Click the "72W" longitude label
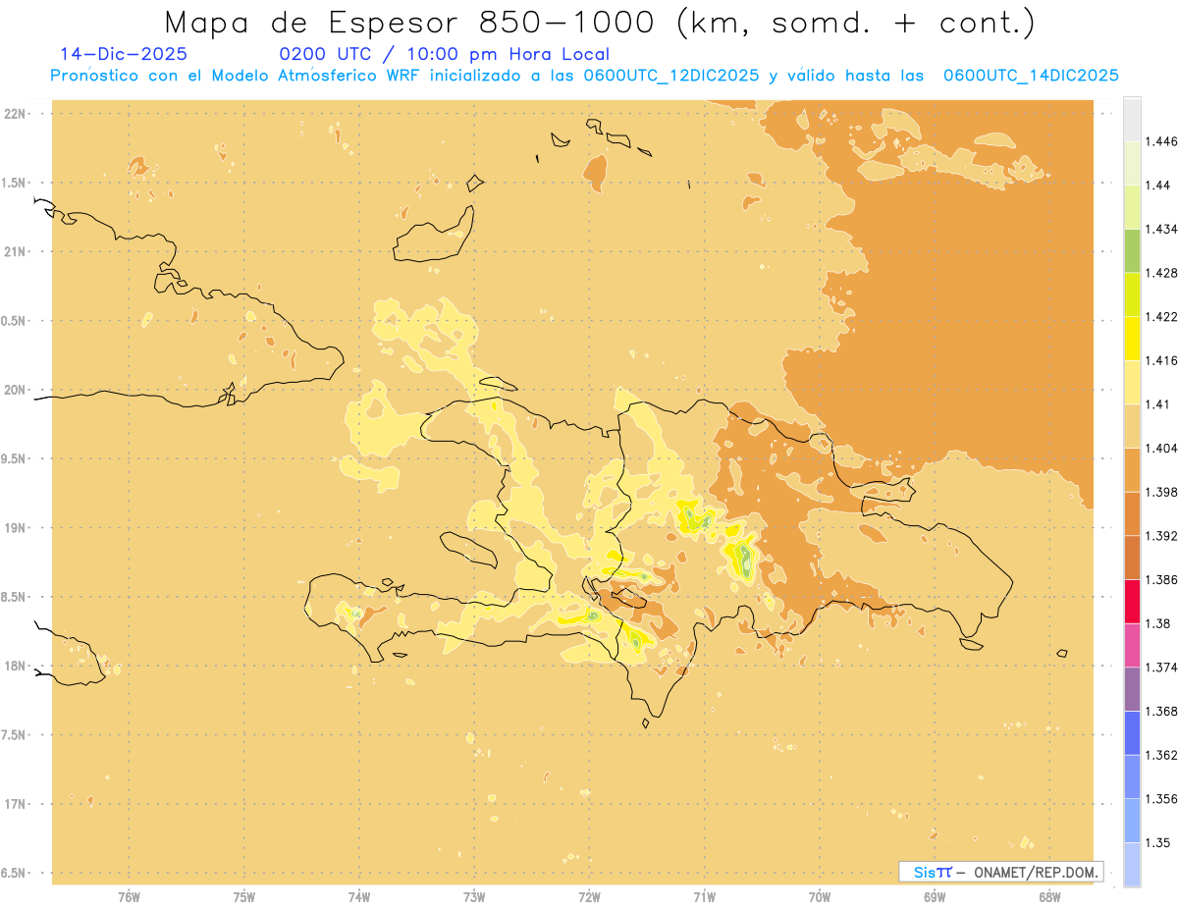Screen dimensions: 1178x910 pos(589,895)
